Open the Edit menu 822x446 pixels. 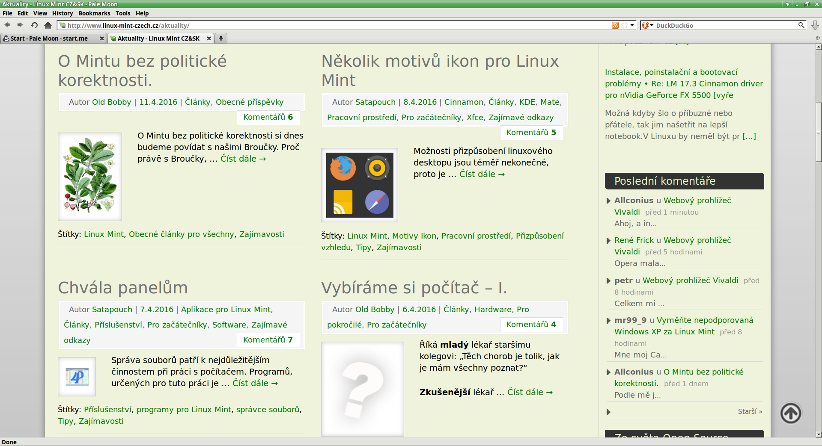pos(23,13)
